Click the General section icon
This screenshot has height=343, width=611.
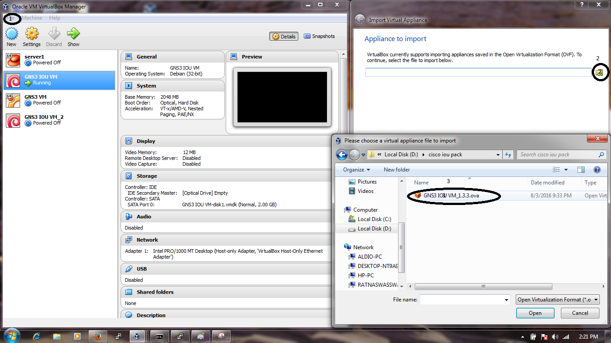(129, 57)
